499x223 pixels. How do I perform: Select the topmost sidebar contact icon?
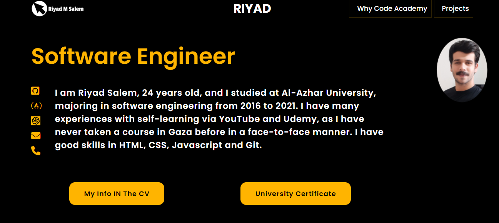[36, 91]
